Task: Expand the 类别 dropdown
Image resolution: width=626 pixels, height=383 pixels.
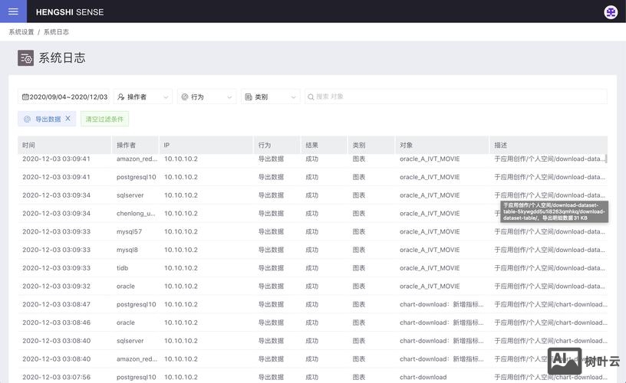Action: click(x=292, y=97)
